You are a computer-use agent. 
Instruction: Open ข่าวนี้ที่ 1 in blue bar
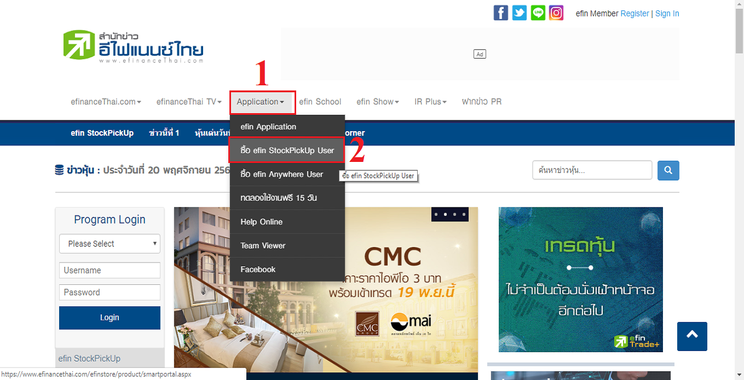pos(164,133)
